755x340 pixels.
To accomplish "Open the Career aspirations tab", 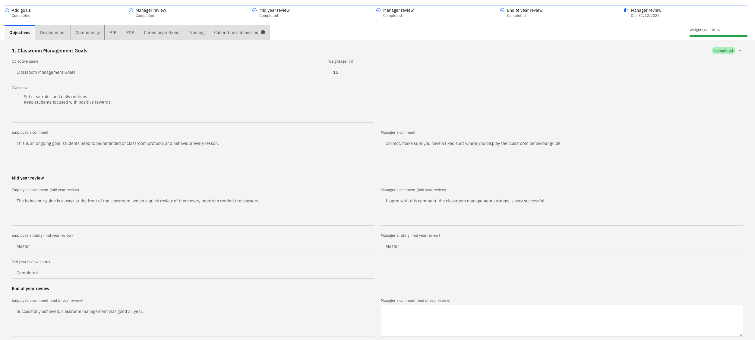I will 162,33.
